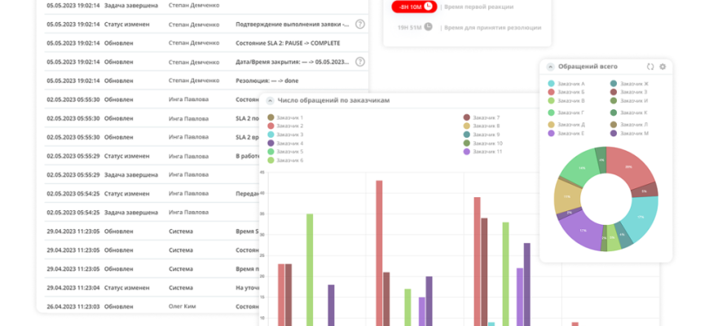Click the cyan Заказчик 3 legend marker

pyautogui.click(x=271, y=134)
